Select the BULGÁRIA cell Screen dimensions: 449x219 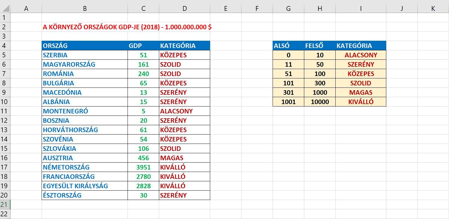85,83
